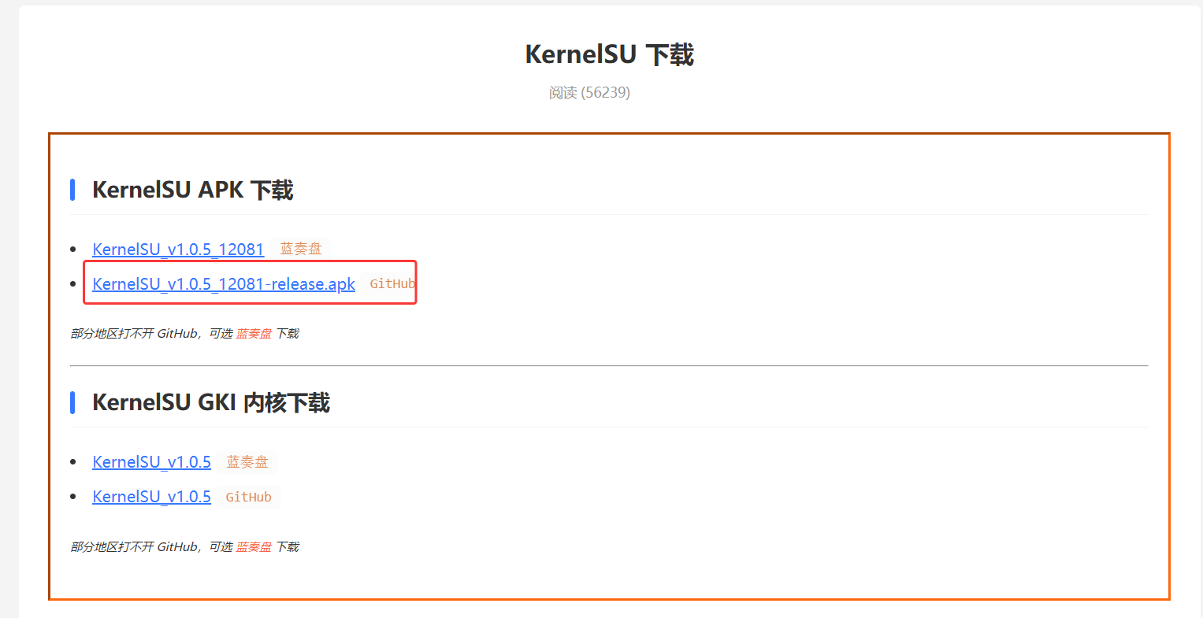The image size is (1203, 618).
Task: Select the KernelSU GKI 内核下载 heading
Action: 210,402
